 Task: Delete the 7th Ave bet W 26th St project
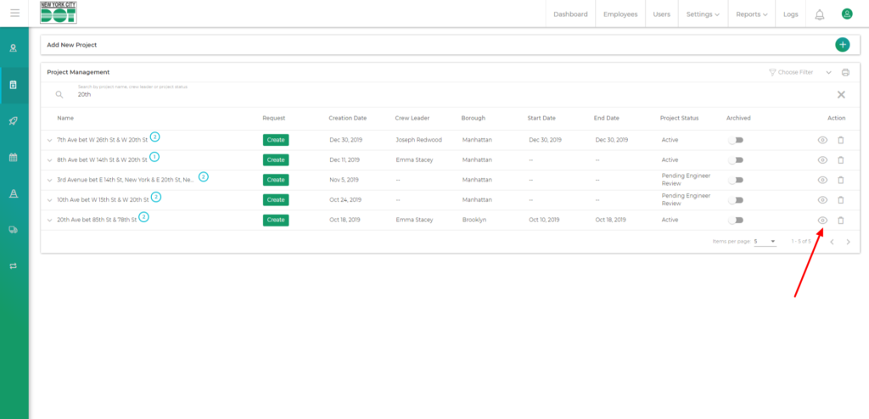click(x=841, y=140)
